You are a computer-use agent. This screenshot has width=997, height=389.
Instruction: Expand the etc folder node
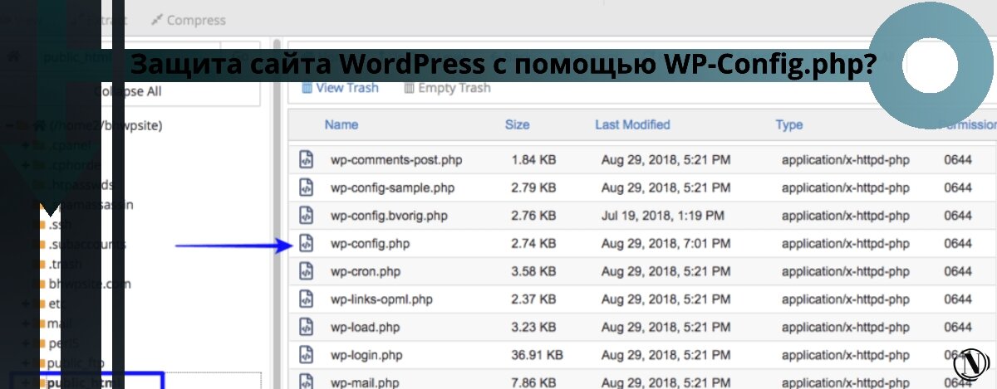tap(27, 304)
